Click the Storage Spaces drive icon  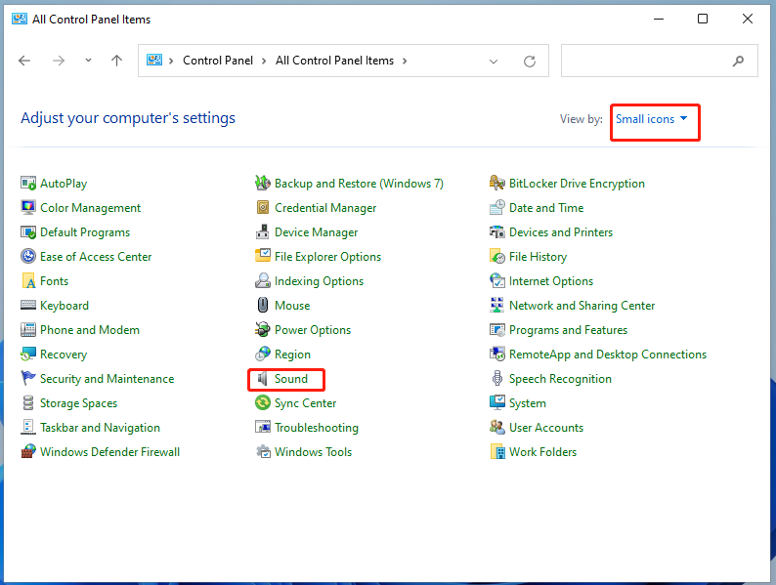(x=28, y=402)
